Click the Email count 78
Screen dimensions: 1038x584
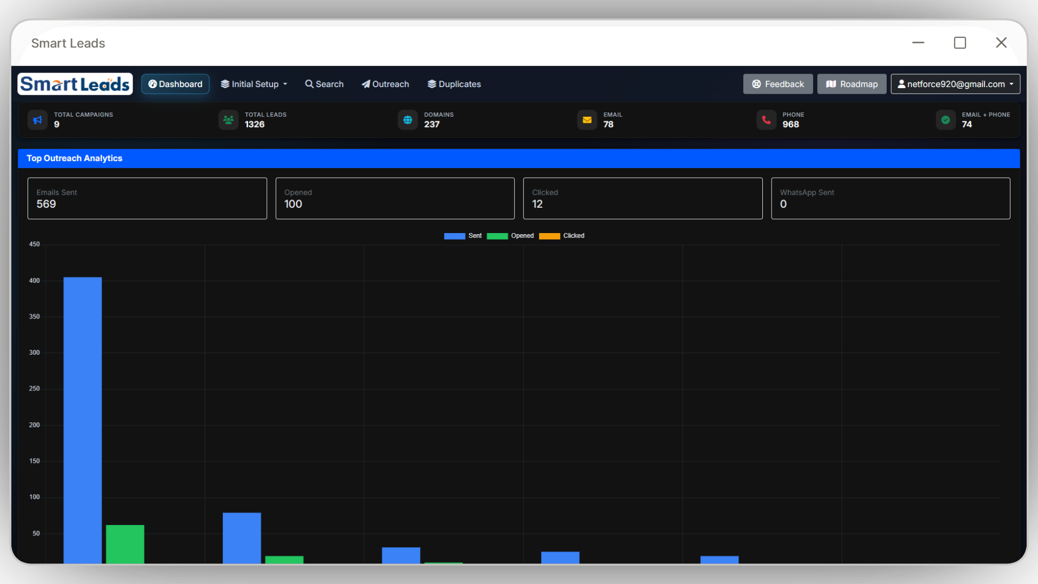(608, 124)
